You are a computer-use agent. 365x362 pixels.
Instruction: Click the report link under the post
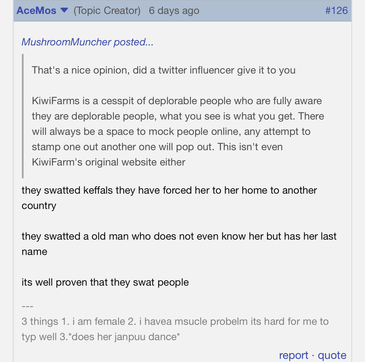click(x=294, y=355)
